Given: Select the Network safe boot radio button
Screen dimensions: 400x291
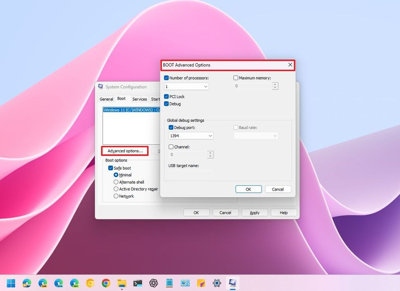Looking at the screenshot, I should [116, 196].
